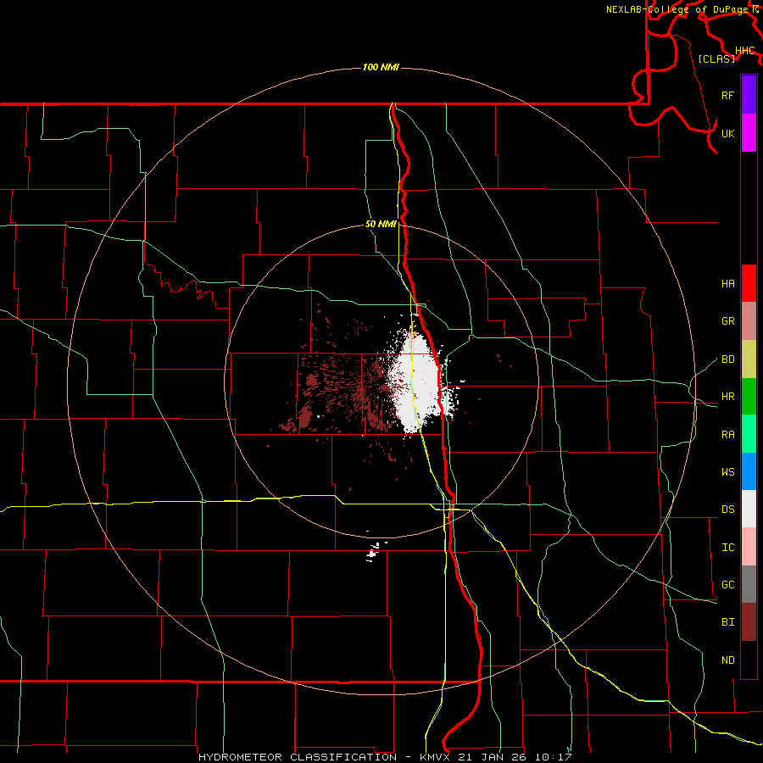This screenshot has width=763, height=763.
Task: Click the GC legend label
Action: pos(728,585)
